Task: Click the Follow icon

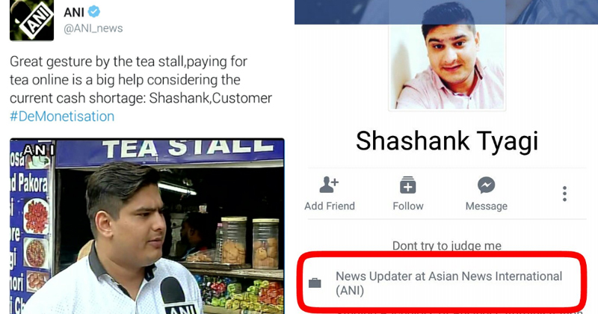Action: click(x=407, y=185)
